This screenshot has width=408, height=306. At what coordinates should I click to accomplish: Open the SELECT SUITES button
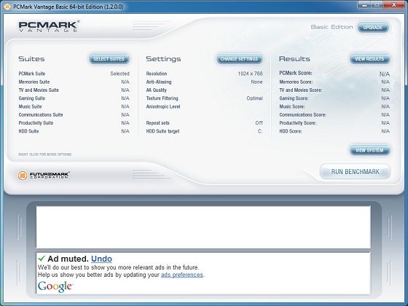[109, 59]
